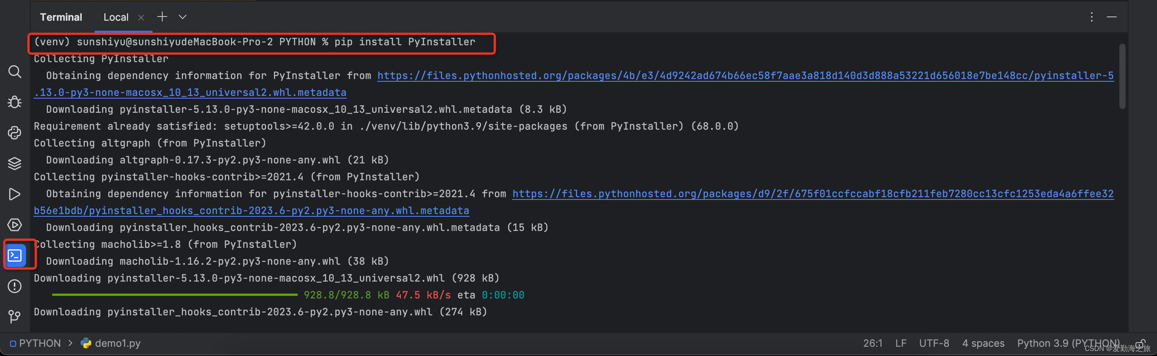
Task: Toggle the Terminal tool window icon
Action: tap(15, 255)
